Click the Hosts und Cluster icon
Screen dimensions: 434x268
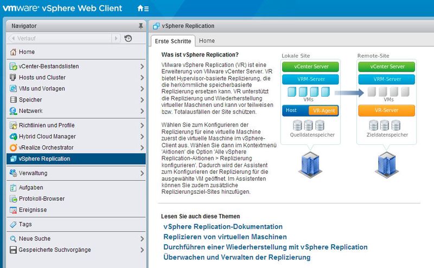[13, 77]
